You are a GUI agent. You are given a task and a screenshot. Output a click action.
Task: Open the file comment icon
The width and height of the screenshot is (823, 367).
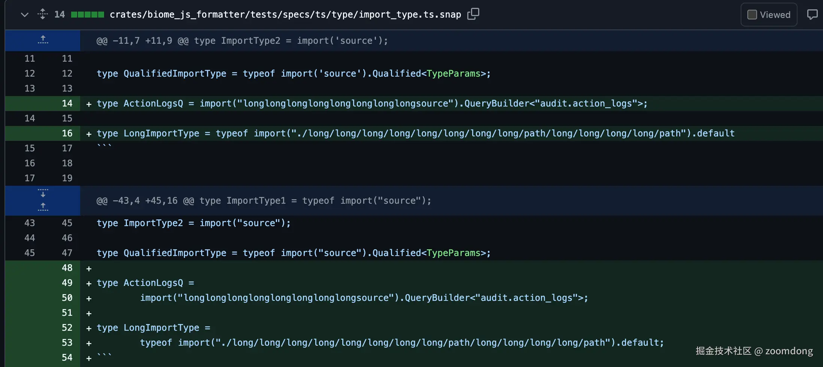(x=812, y=15)
